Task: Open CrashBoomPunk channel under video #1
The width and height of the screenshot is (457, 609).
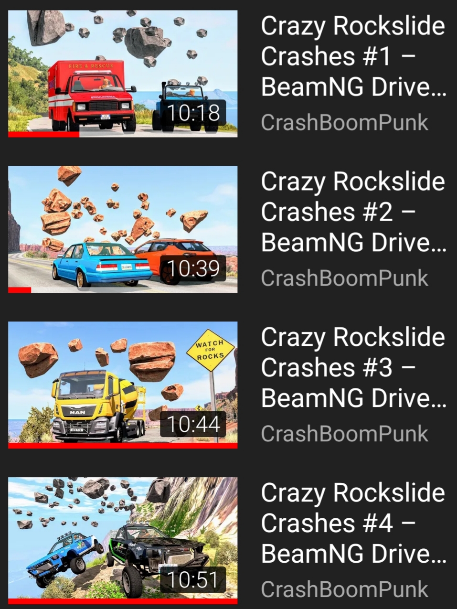Action: [x=344, y=122]
